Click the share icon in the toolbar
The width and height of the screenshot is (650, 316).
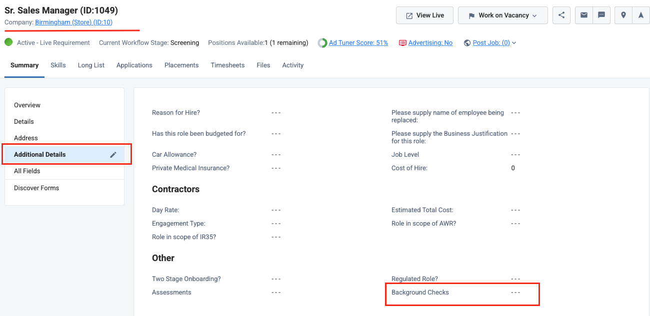(x=561, y=15)
